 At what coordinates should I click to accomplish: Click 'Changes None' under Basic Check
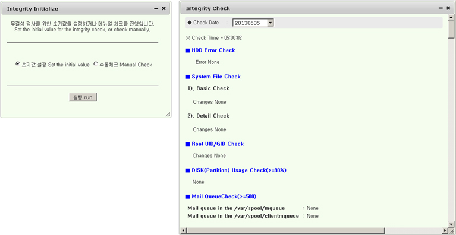pos(209,102)
